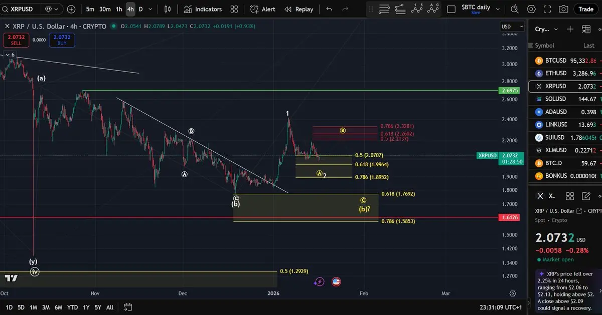Set date range to YTD
This screenshot has width=602, height=315.
point(72,307)
